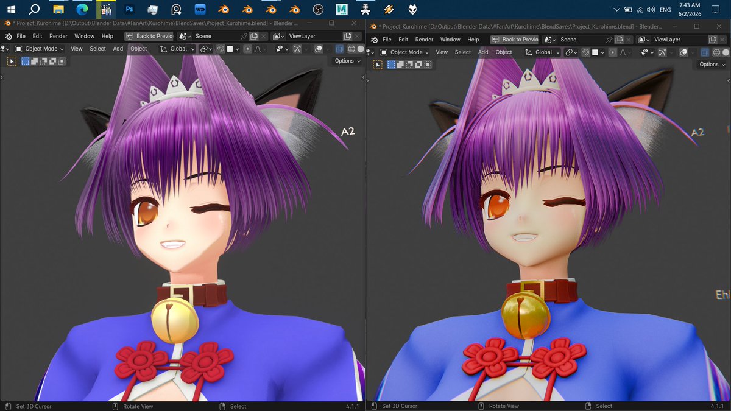
Task: Open pivot point dropdown in left window
Action: click(x=205, y=49)
